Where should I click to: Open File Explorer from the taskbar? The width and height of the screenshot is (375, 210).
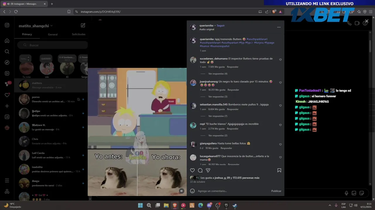[x=166, y=205]
